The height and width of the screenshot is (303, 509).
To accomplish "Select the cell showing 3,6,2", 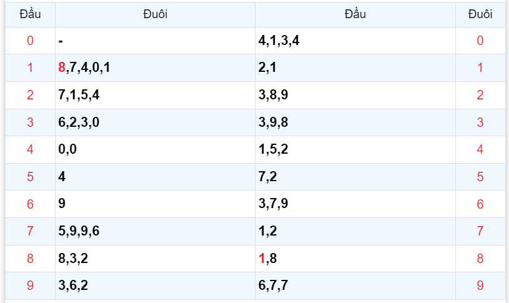I will (73, 286).
